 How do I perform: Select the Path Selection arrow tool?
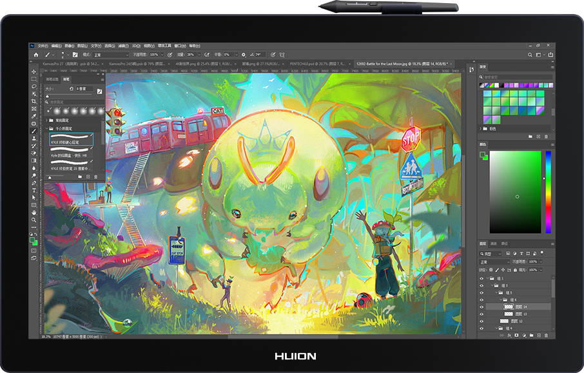point(34,198)
